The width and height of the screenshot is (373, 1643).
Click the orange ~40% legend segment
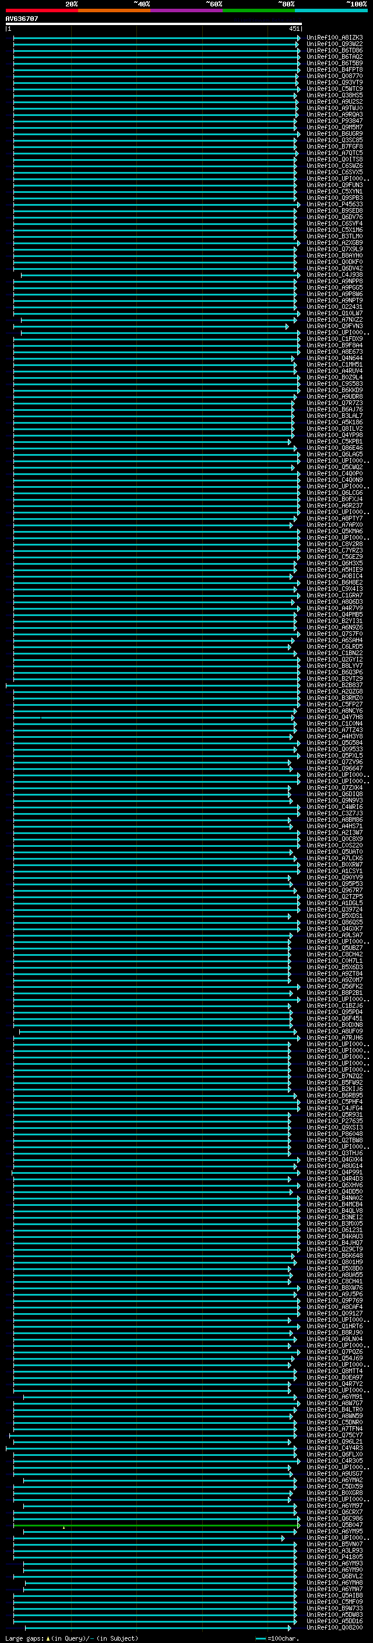click(x=114, y=10)
